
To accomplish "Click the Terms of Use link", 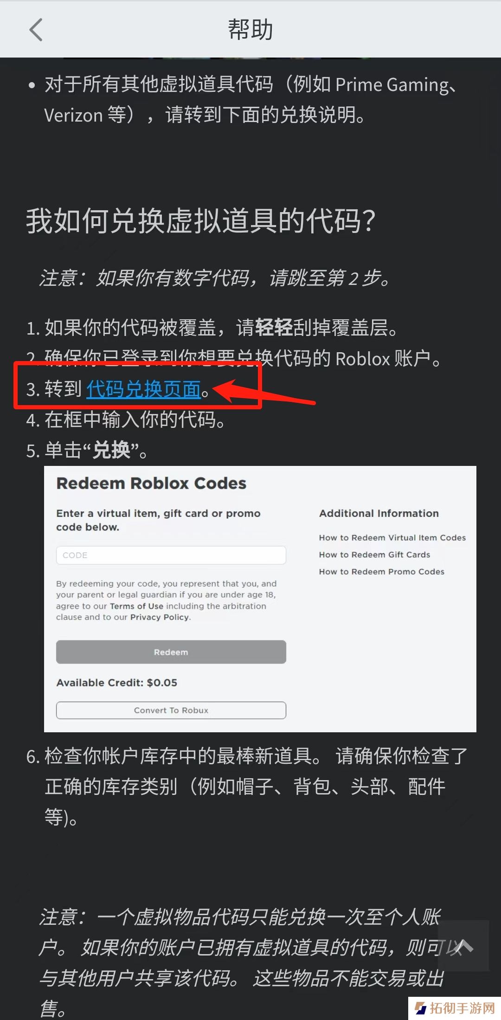I will click(136, 606).
